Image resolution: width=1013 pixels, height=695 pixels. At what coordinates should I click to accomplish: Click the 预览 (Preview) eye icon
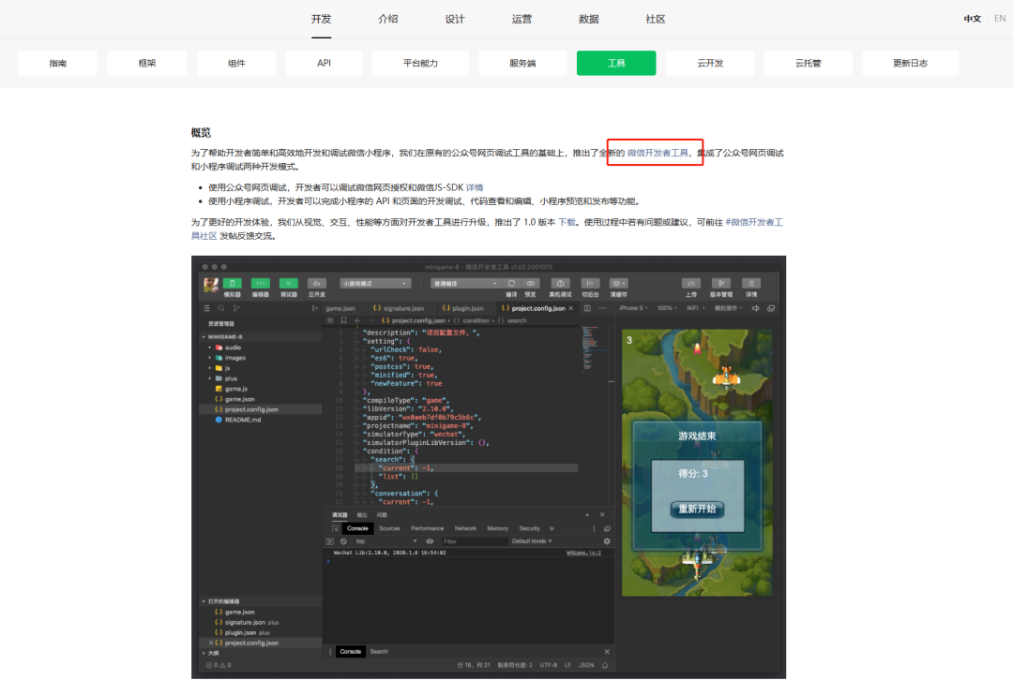click(x=531, y=283)
